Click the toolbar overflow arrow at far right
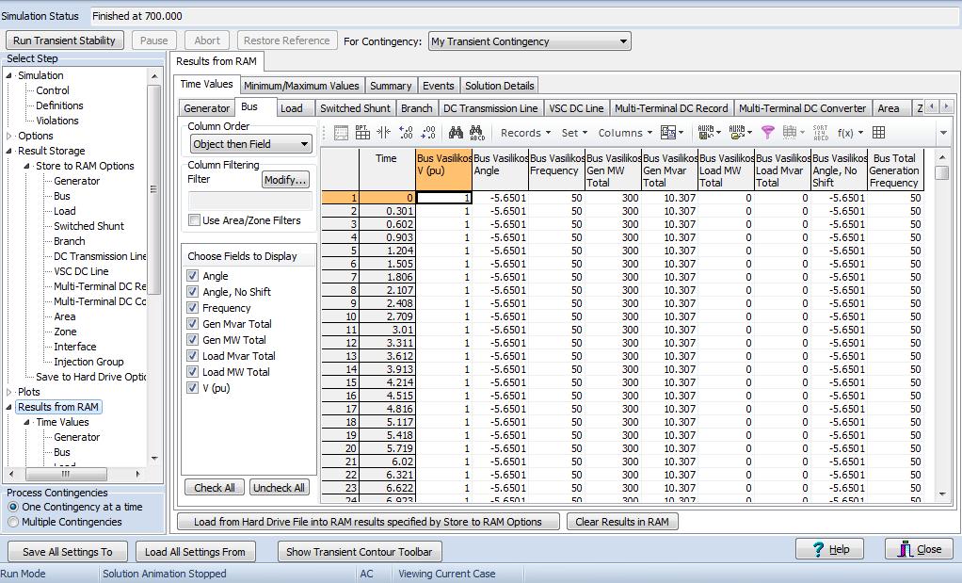The width and height of the screenshot is (962, 583). (x=943, y=133)
